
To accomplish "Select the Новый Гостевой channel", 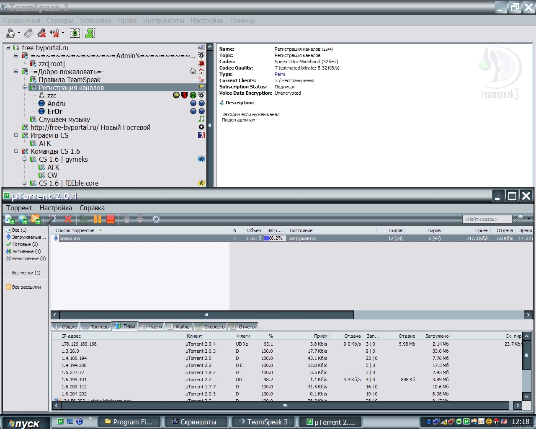I will coord(90,127).
